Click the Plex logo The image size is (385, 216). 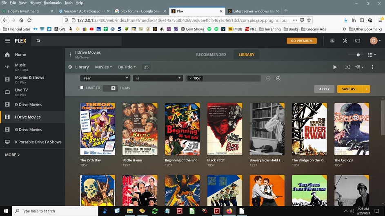click(20, 41)
